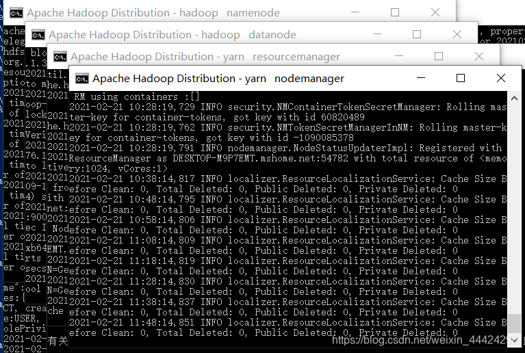Click the log line timestamped 11:48:14,851
The image size is (525, 353).
tap(287, 322)
